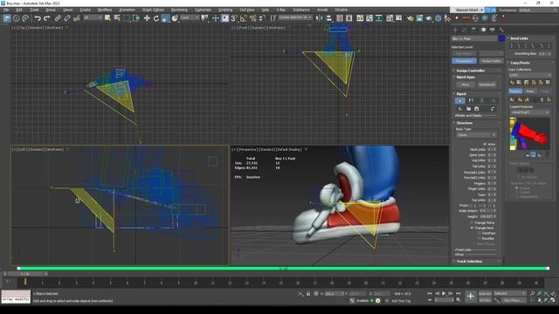
Task: Open the Animation menu
Action: pos(127,10)
